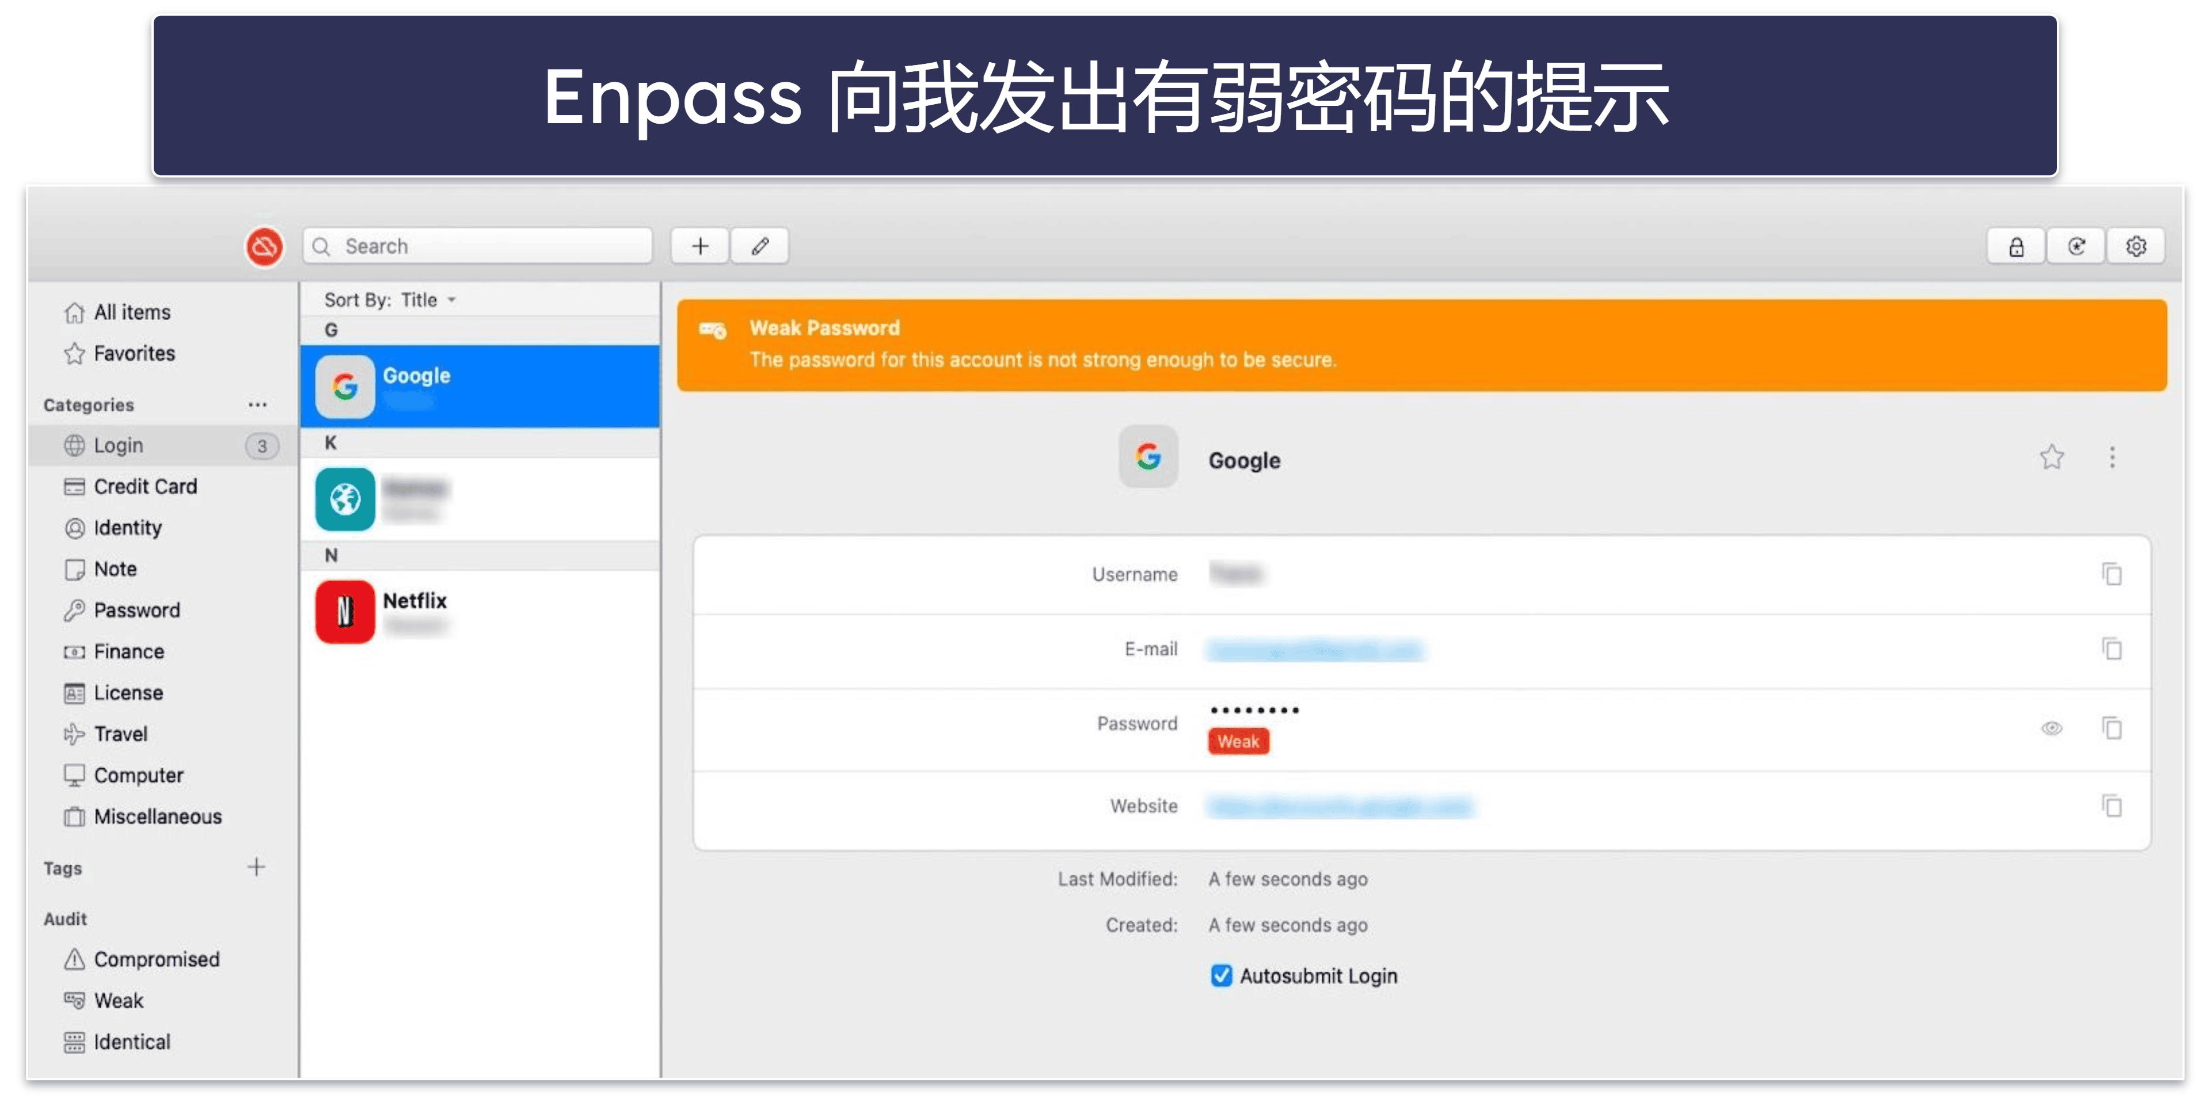Image resolution: width=2210 pixels, height=1099 pixels.
Task: Reveal password with the eye icon
Action: tap(2051, 728)
